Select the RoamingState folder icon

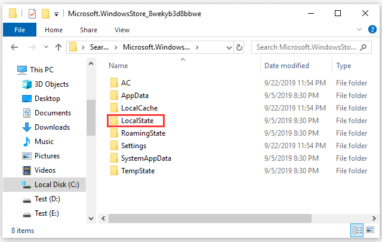[x=114, y=133]
